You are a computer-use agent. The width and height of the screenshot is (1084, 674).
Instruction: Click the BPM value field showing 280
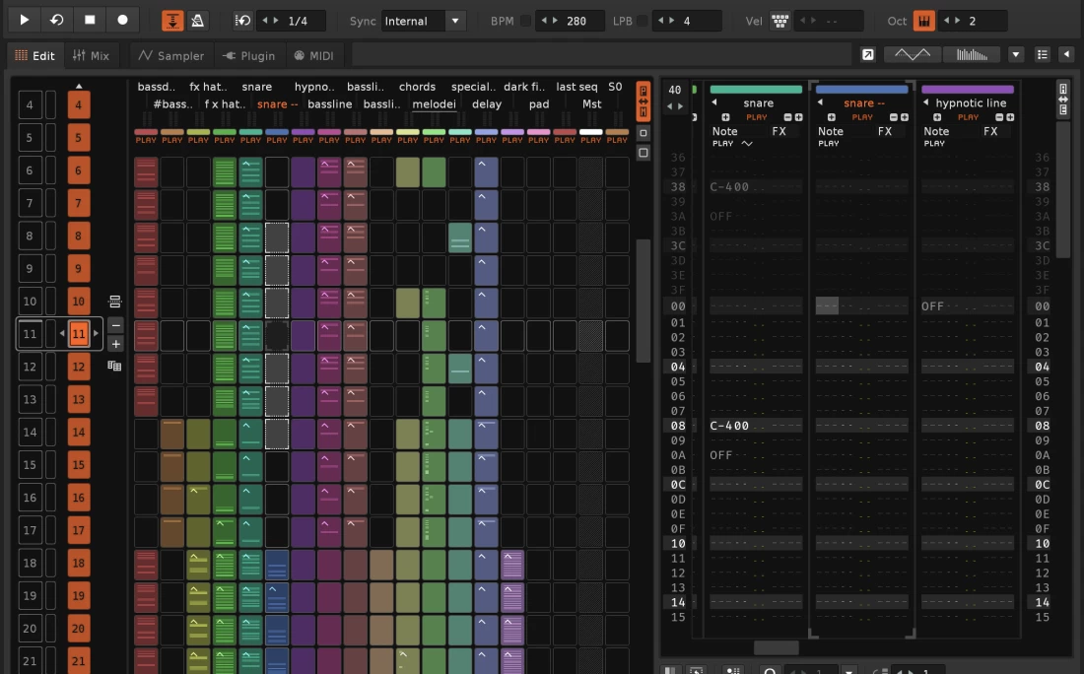coord(576,21)
